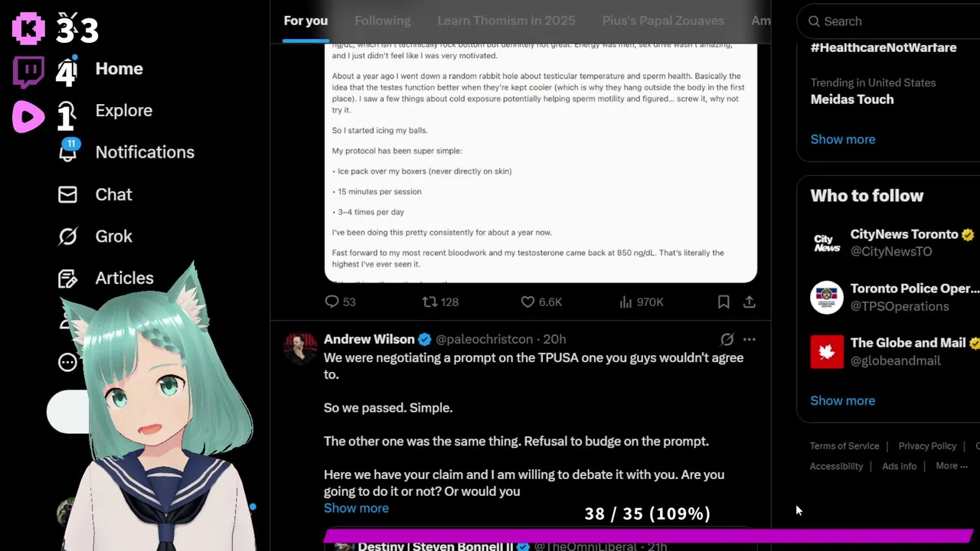Repost the post with 128 reposts
980x551 pixels.
pos(430,302)
